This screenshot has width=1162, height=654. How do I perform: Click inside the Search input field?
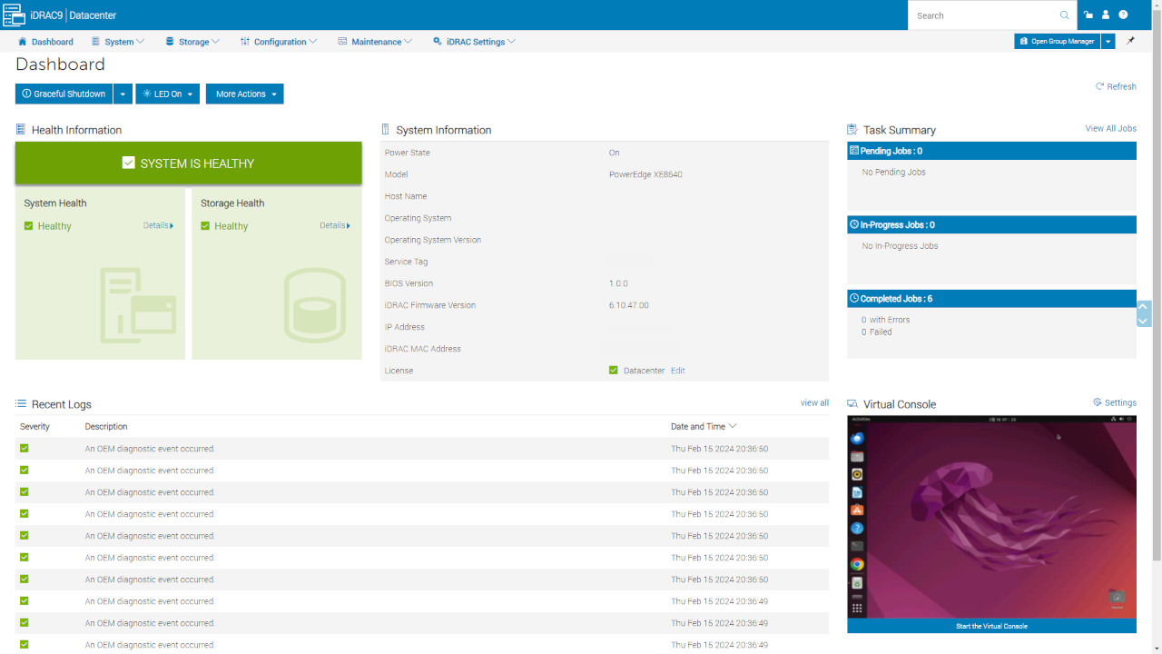(x=985, y=15)
